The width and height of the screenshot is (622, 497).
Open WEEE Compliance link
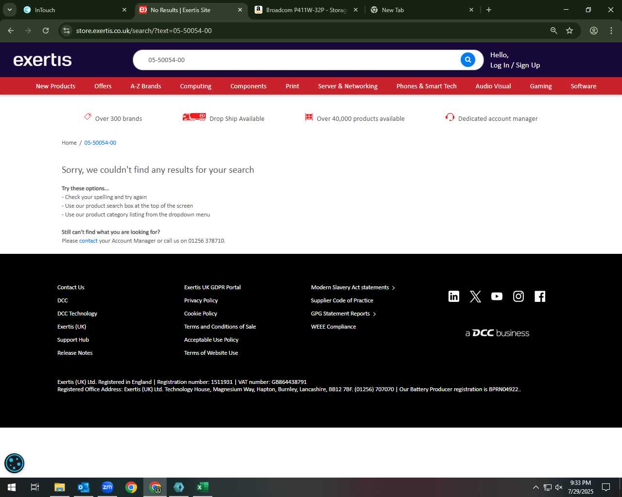[333, 327]
